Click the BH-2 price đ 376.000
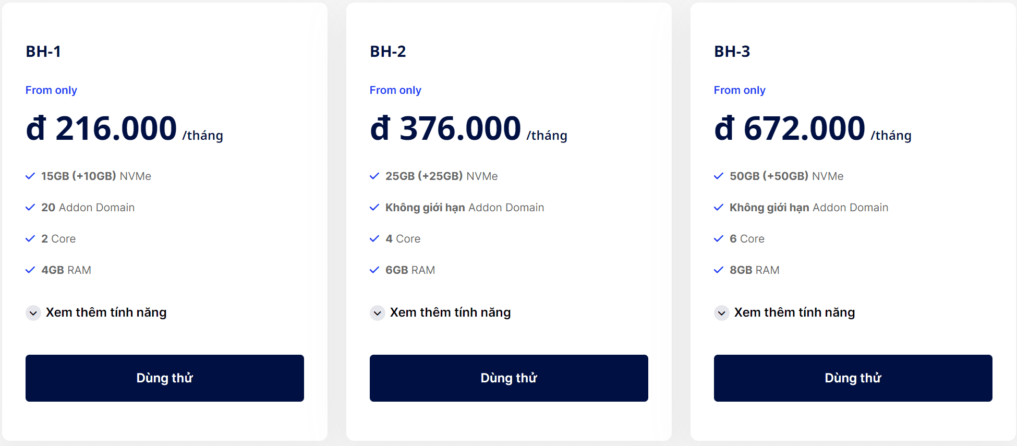 445,128
